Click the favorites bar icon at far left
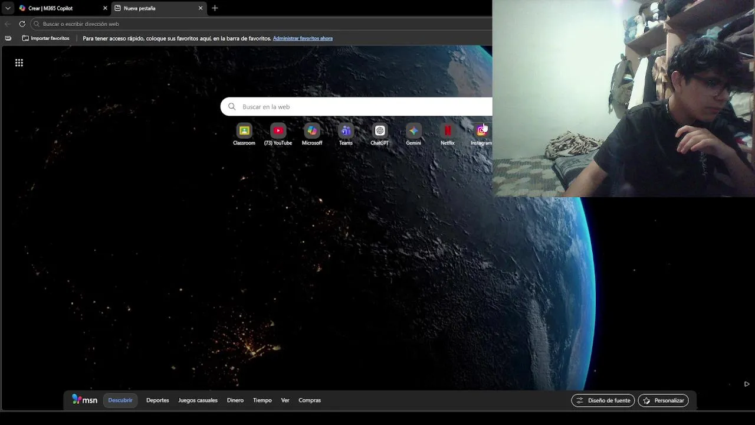 (8, 38)
